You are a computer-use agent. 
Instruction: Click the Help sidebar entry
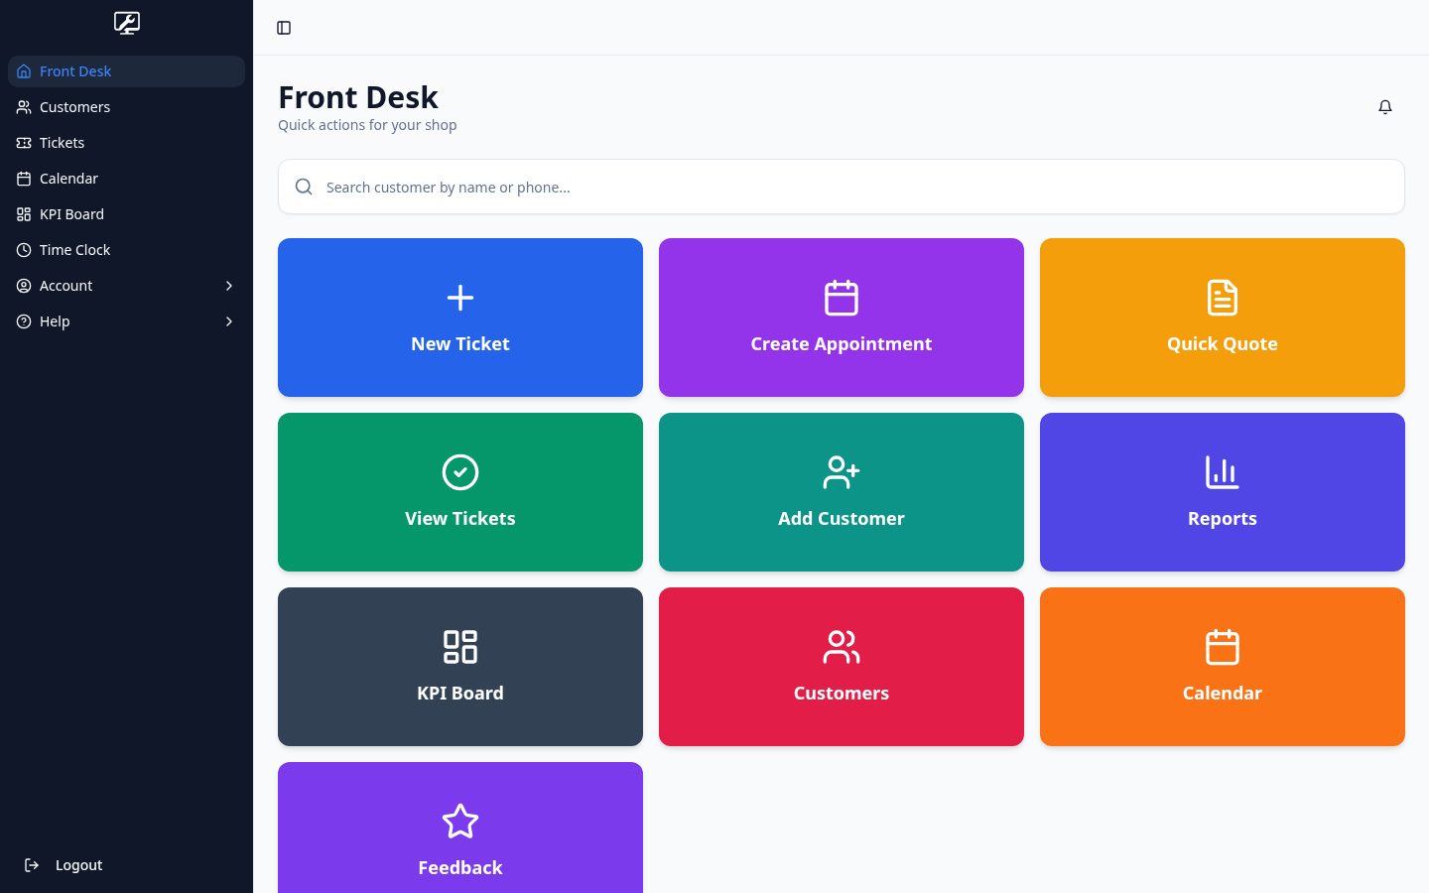126,321
